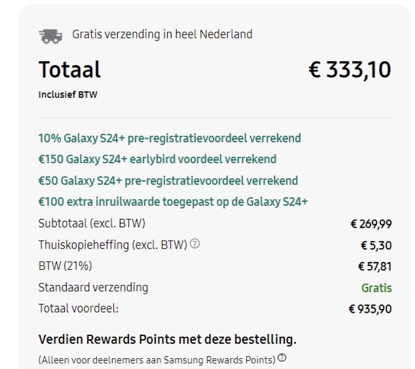This screenshot has height=369, width=415.
Task: Click €50 Galaxy S24+ pre-registratievoordeel line
Action: pos(168,181)
